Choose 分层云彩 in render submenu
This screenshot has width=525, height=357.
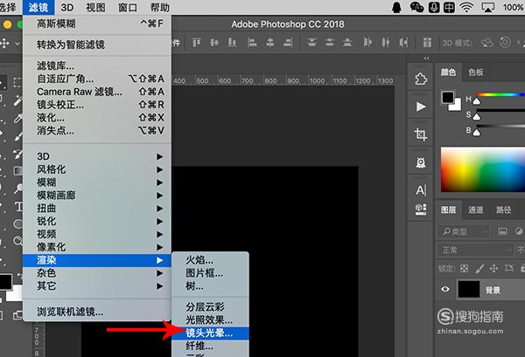pyautogui.click(x=210, y=306)
